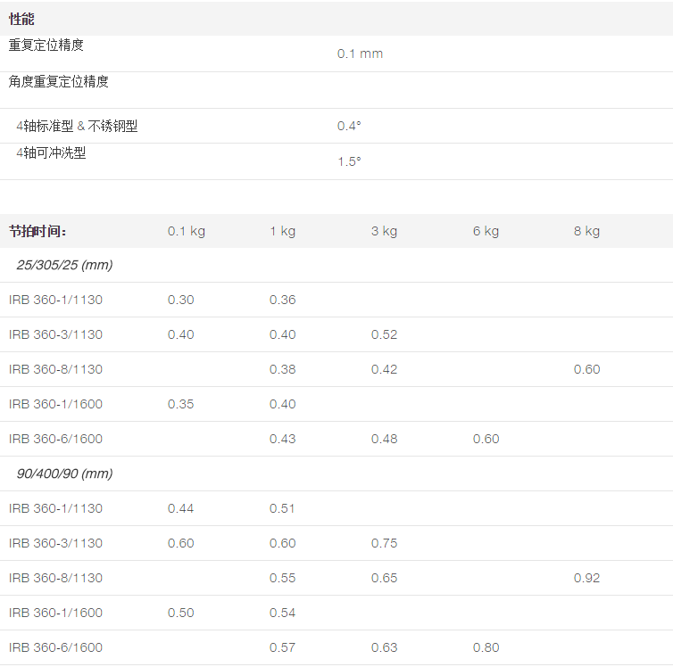Click the 0.42 cycle time value
The height and width of the screenshot is (667, 673).
[384, 369]
